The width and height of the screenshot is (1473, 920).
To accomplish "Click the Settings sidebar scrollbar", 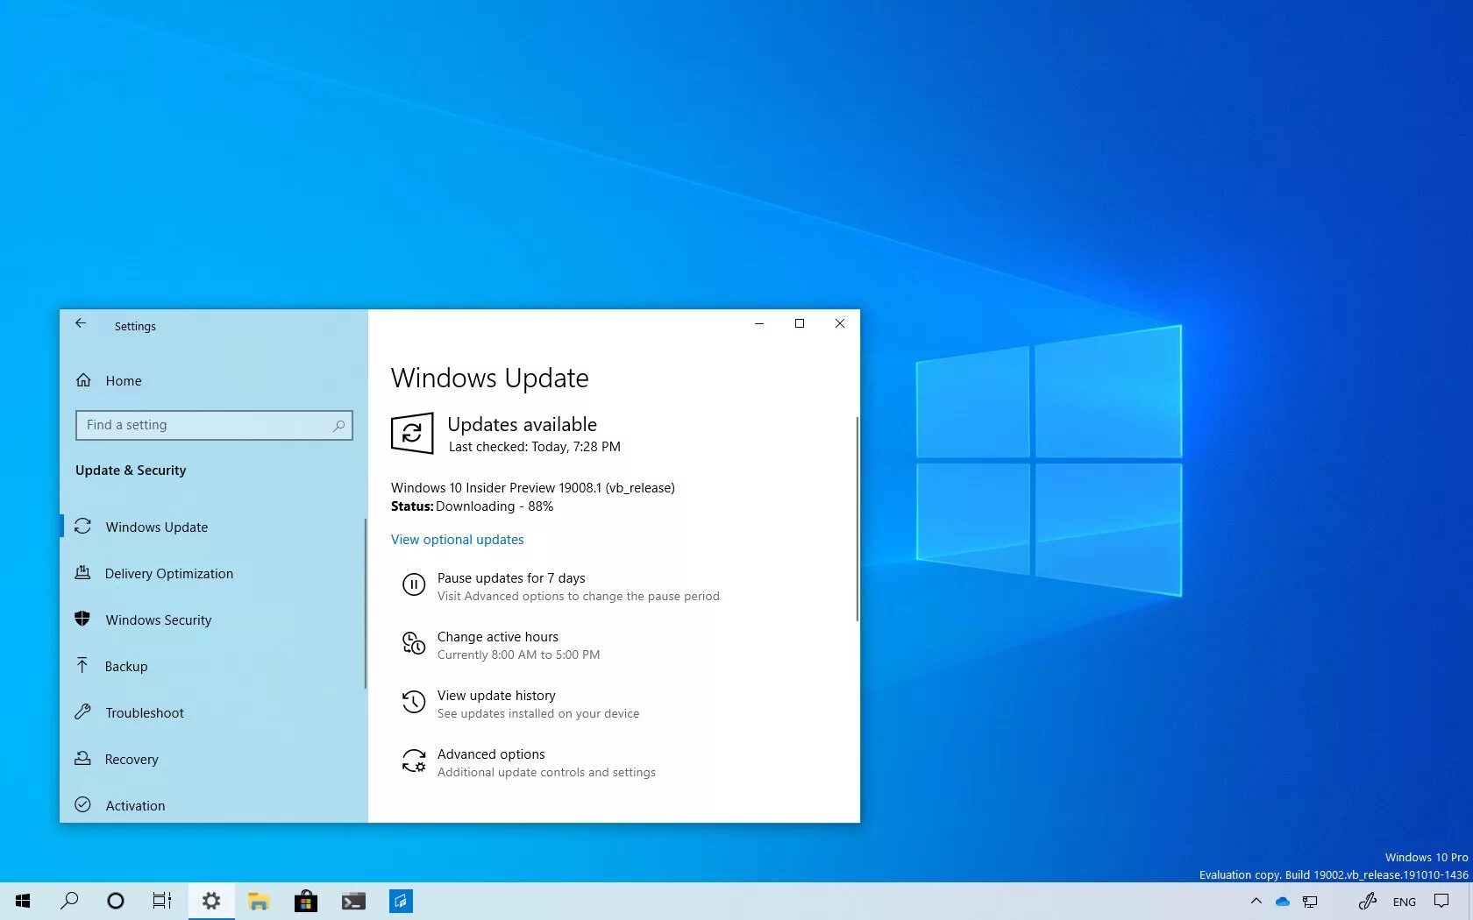I will pos(365,603).
